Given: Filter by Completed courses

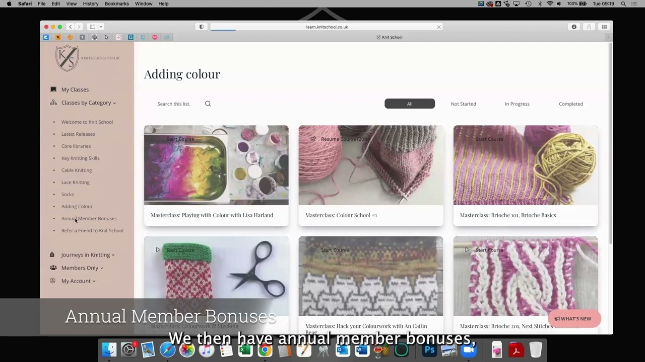Looking at the screenshot, I should click(571, 104).
